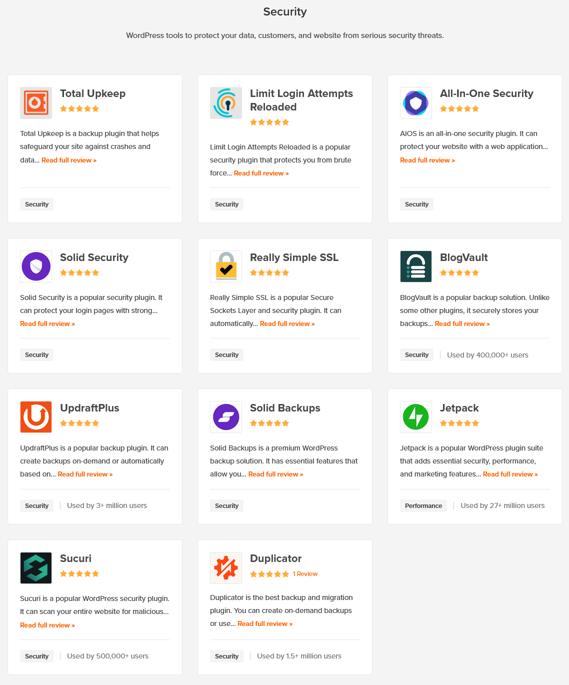This screenshot has width=569, height=685.
Task: Open the Solid Security title link
Action: (94, 257)
